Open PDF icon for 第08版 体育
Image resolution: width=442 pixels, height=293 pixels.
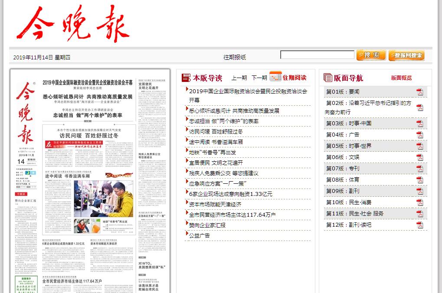pyautogui.click(x=419, y=180)
